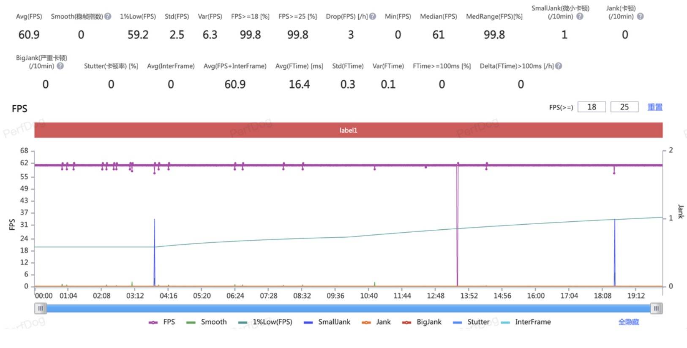Hide the 1%Low(FPS) line via legend
The image size is (687, 348).
[x=265, y=322]
